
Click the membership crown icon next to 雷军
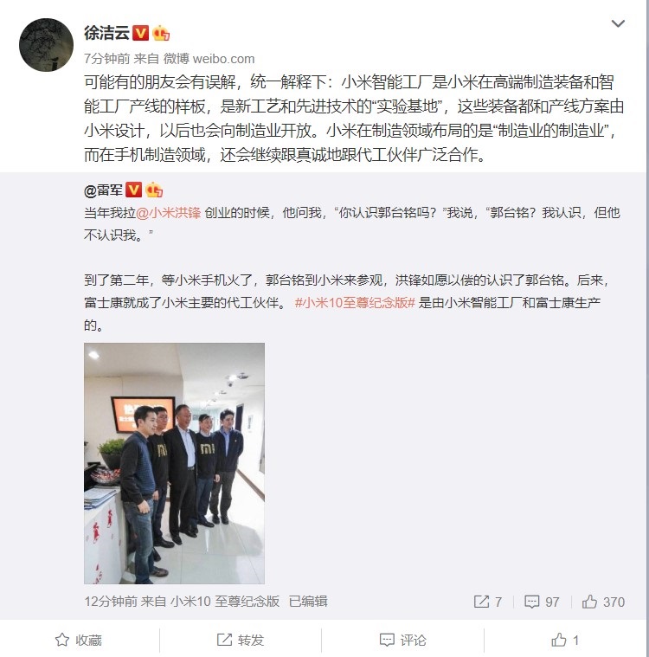pyautogui.click(x=154, y=190)
